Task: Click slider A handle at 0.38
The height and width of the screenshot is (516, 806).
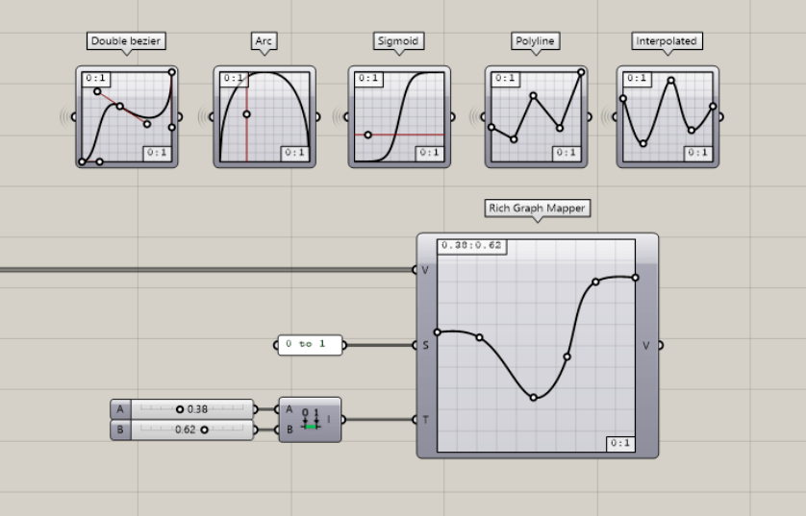Action: tap(180, 408)
